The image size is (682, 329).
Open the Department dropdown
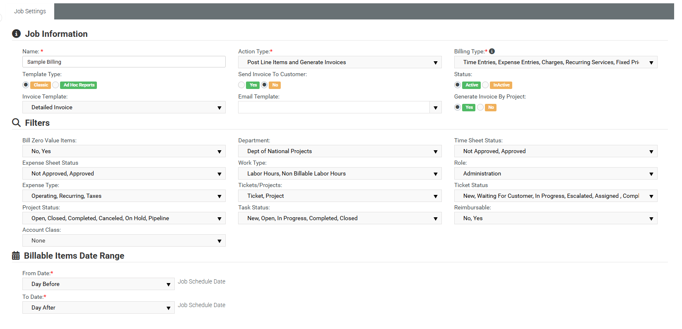[x=340, y=151]
